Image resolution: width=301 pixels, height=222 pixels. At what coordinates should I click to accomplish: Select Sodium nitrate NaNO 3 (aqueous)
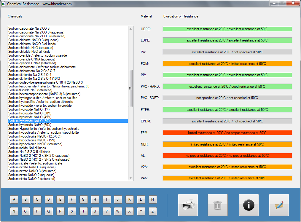coord(68,167)
